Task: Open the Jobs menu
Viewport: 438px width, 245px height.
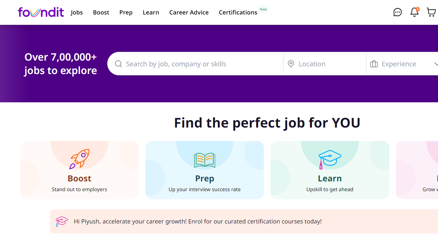Action: coord(77,12)
